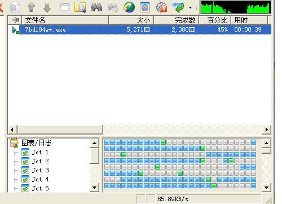Click the 5,271KB size cell
Screen dimensions: 282x204
pyautogui.click(x=138, y=29)
